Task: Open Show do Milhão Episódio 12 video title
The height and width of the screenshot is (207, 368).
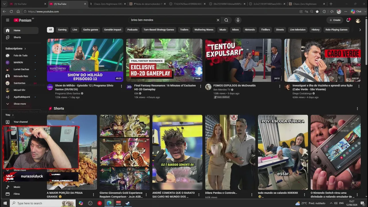Action: (x=84, y=87)
